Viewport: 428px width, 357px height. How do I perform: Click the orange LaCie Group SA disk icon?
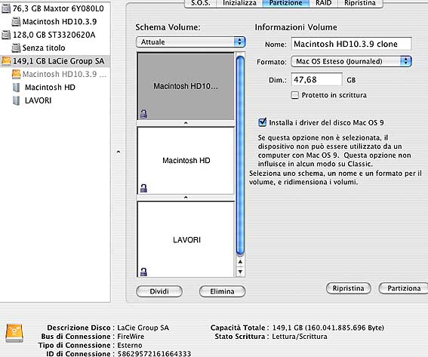click(x=6, y=61)
